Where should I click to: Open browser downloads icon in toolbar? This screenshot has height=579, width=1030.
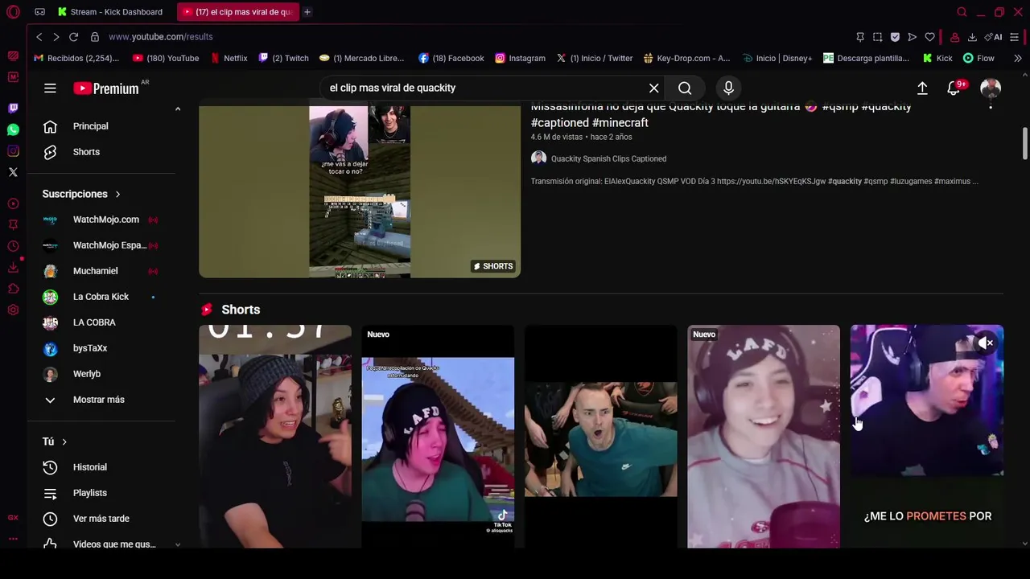(972, 37)
